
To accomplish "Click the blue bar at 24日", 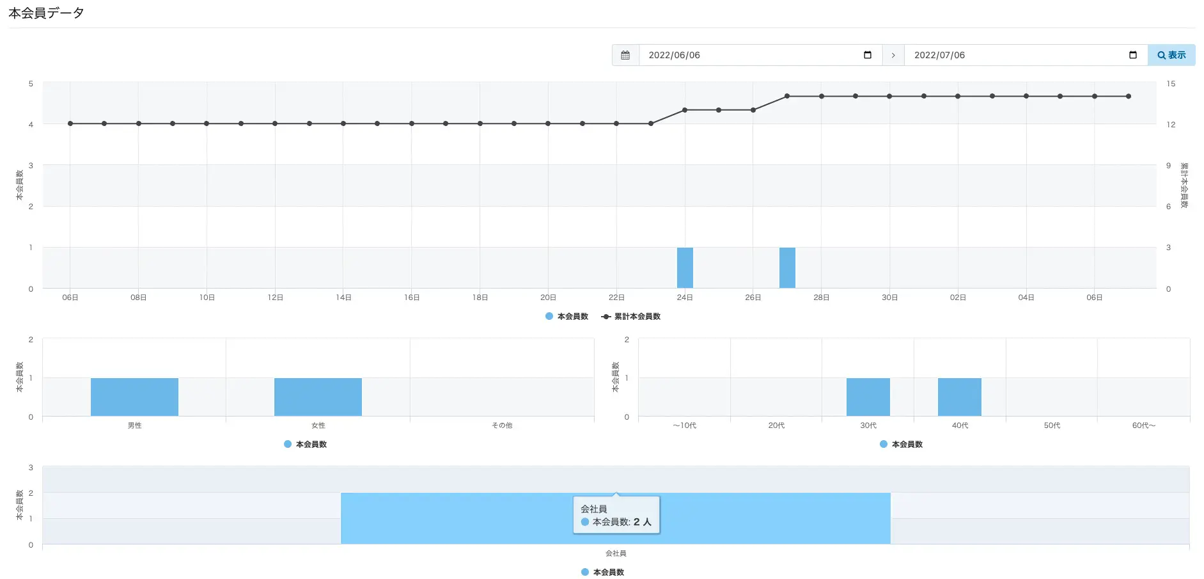I will (x=685, y=267).
